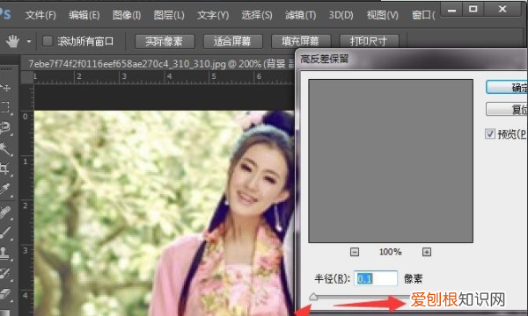This screenshot has width=528, height=316.
Task: Click the 复位 reset button in dialog
Action: (x=507, y=109)
